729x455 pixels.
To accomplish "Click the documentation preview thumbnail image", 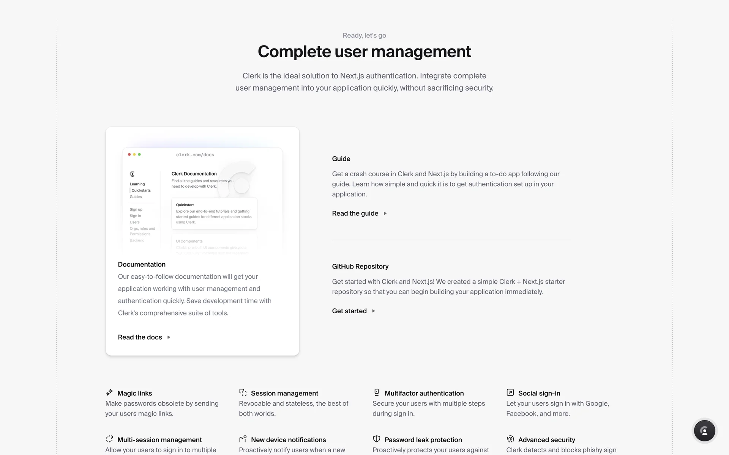I will pos(202,199).
